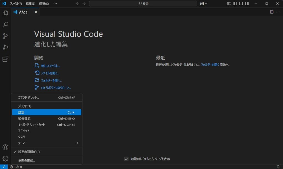The image size is (283, 169).
Task: Click the Accounts icon in activity bar
Action: point(5,147)
